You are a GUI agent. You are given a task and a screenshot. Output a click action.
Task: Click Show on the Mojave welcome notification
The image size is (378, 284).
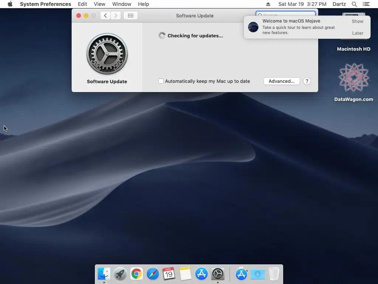(x=357, y=21)
